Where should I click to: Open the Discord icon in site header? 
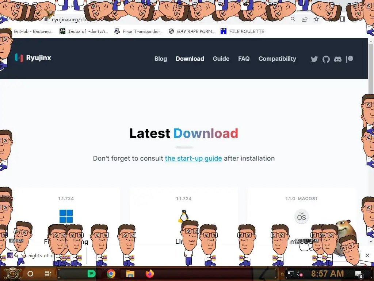tap(337, 59)
